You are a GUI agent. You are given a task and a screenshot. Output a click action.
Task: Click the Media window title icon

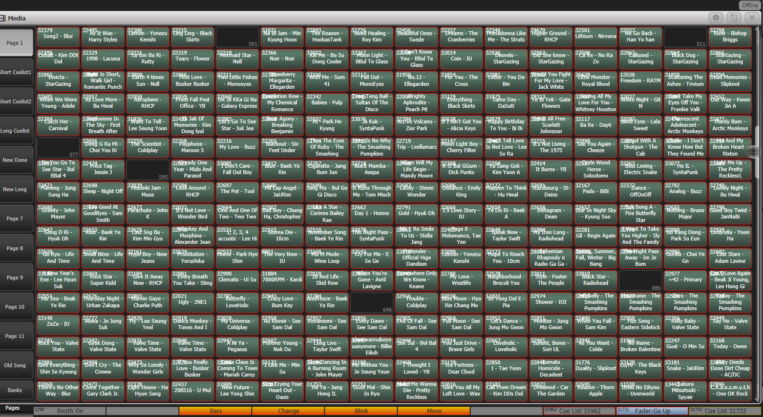click(3, 18)
